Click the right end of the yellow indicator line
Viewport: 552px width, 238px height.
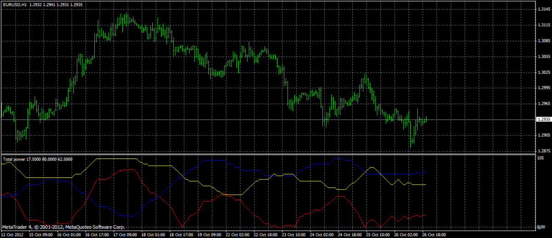point(426,185)
